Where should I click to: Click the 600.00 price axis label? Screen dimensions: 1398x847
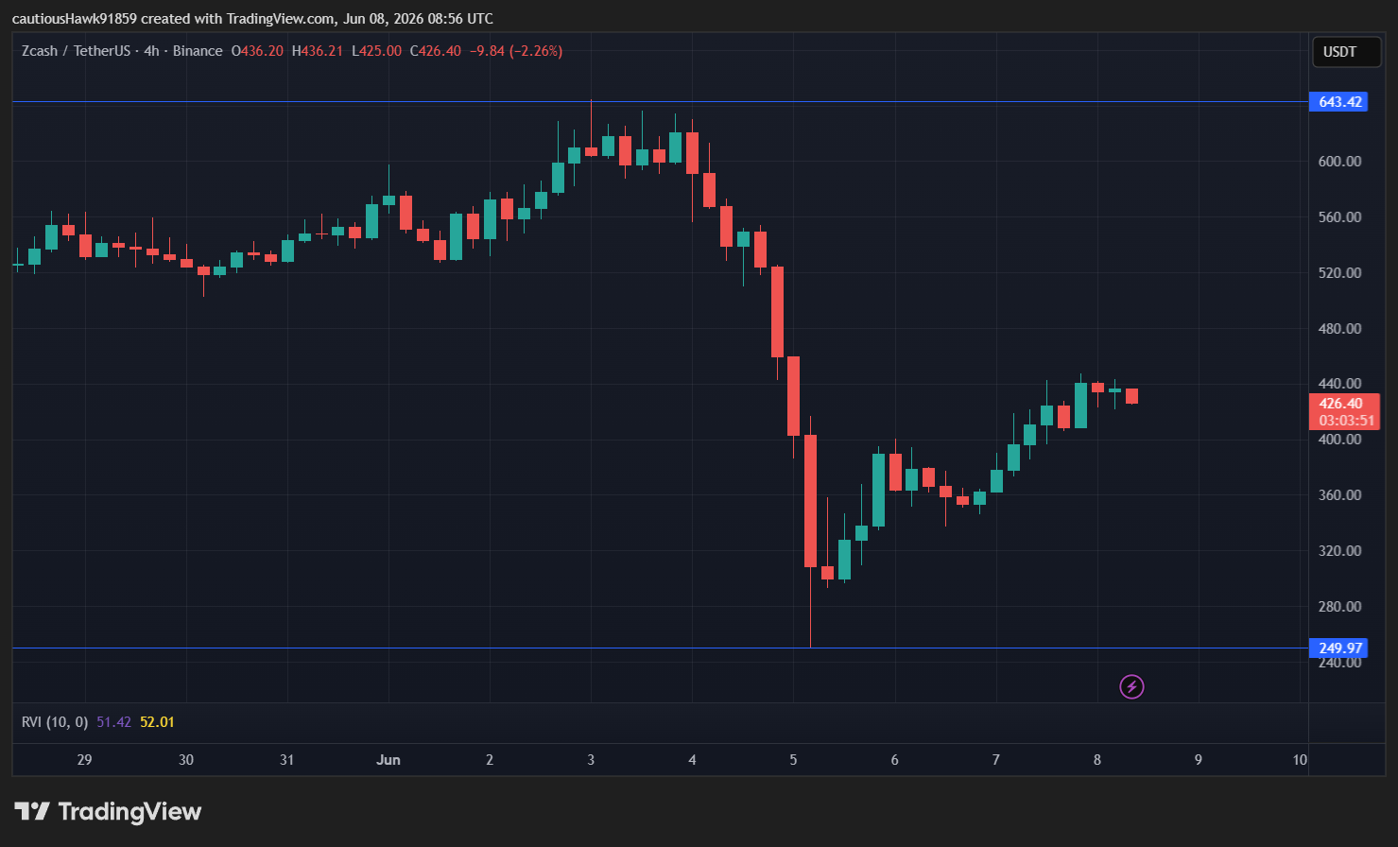(x=1339, y=162)
